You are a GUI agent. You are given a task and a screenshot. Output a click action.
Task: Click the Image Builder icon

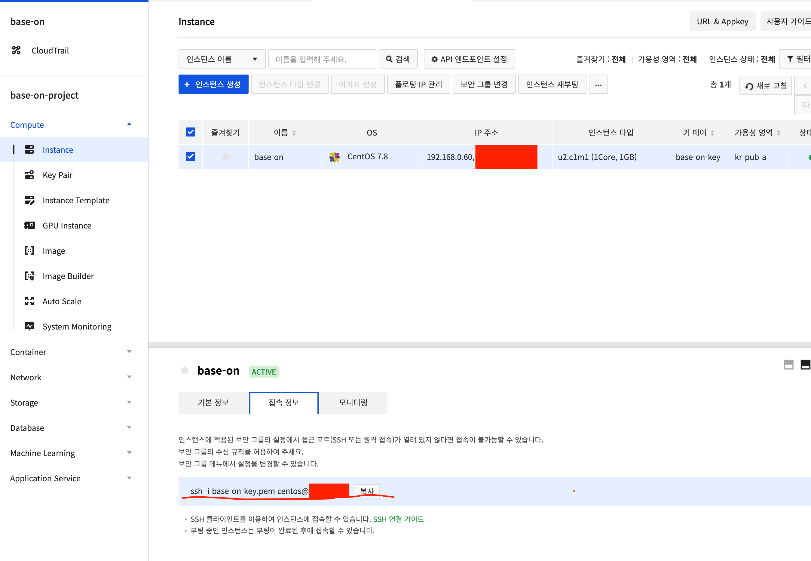[29, 276]
